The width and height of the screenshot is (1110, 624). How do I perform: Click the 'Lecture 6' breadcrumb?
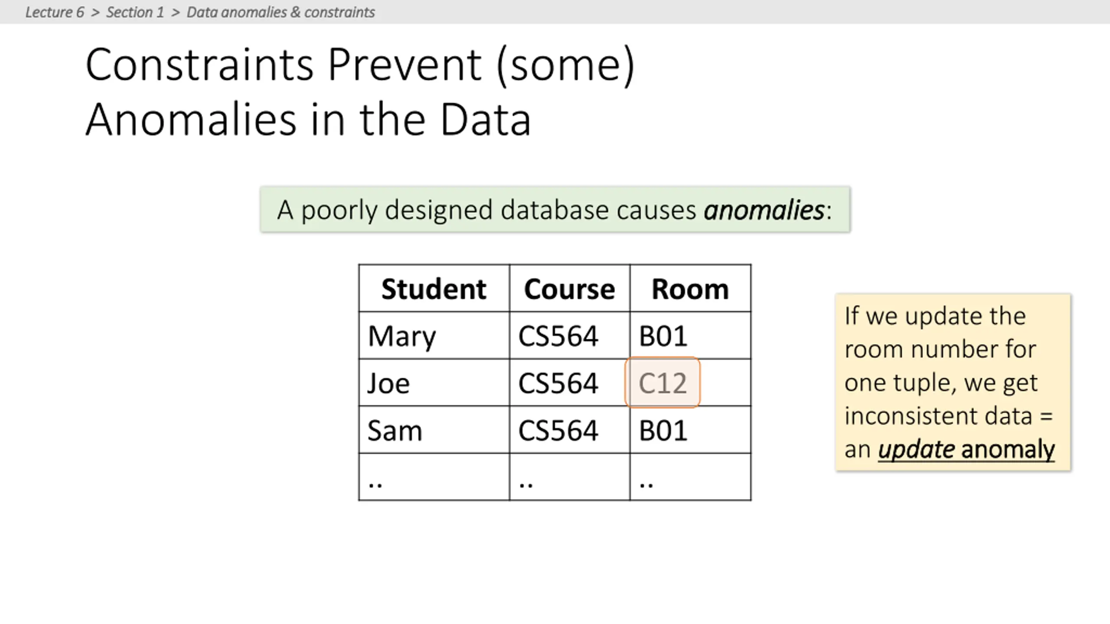pyautogui.click(x=55, y=12)
